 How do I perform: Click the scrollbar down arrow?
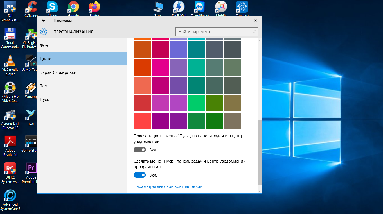pos(260,191)
